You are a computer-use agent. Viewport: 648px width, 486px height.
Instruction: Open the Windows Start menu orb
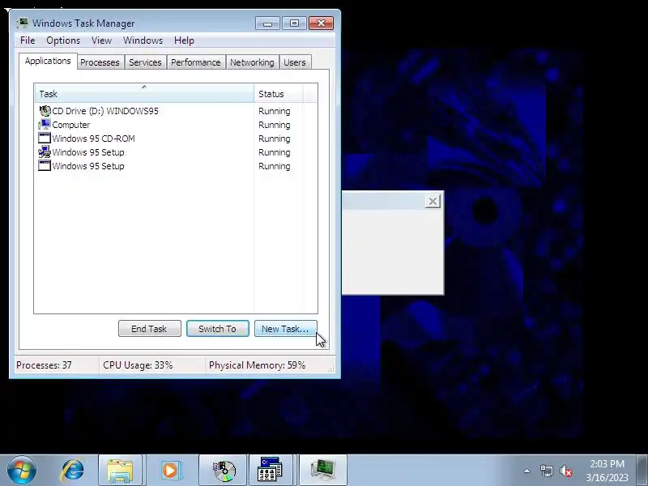[22, 471]
